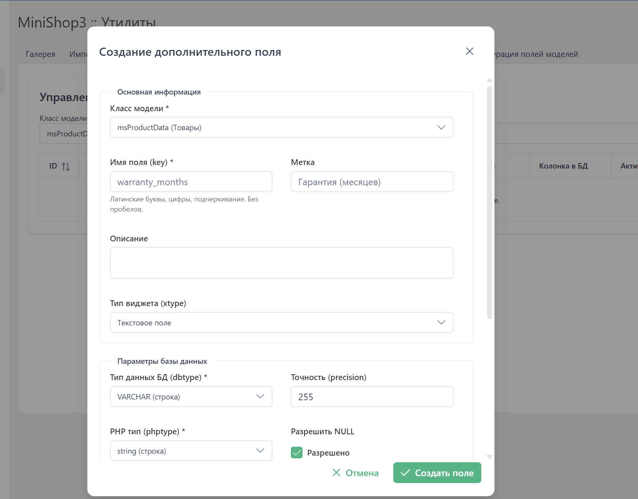Click the Отмена button
Viewport: 638px width, 499px height.
(x=356, y=473)
